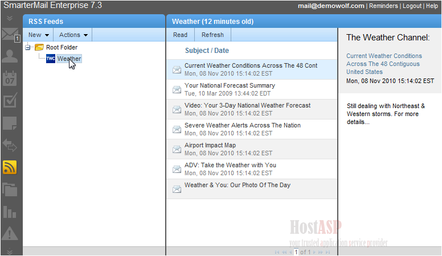Open the Help link
This screenshot has width=442, height=256.
click(x=432, y=6)
